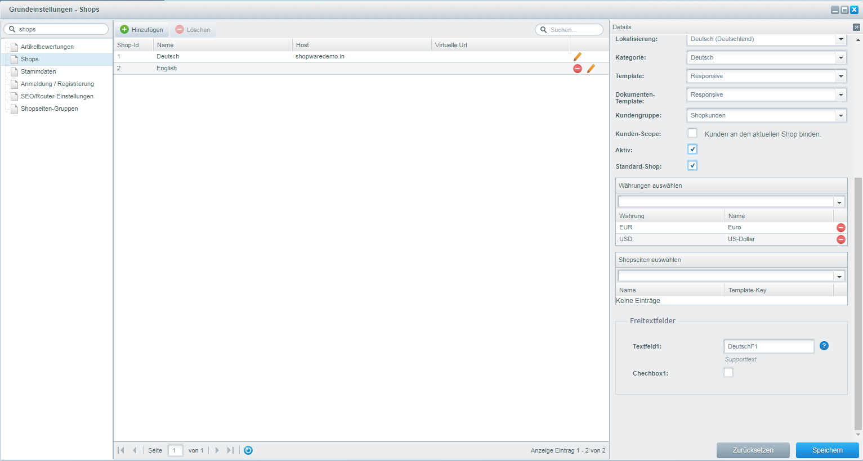Go to next page of shop list

coord(217,450)
